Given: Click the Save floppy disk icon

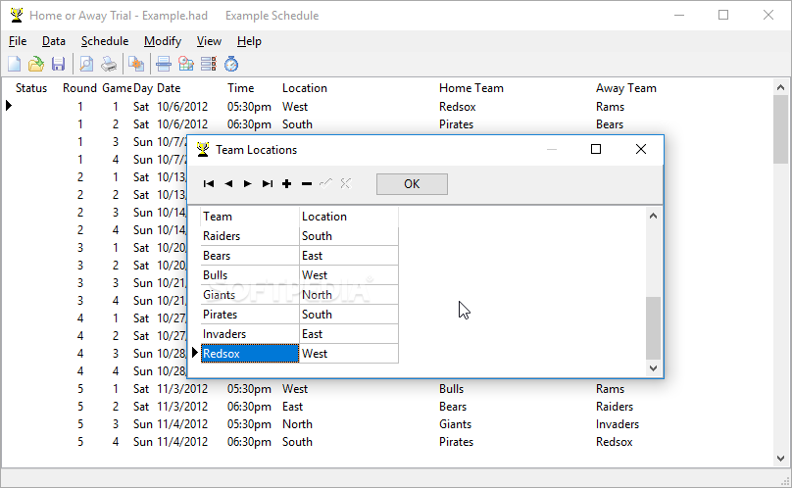Looking at the screenshot, I should coord(58,64).
